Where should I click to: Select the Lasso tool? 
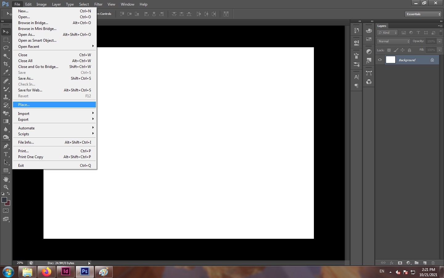pos(6,48)
